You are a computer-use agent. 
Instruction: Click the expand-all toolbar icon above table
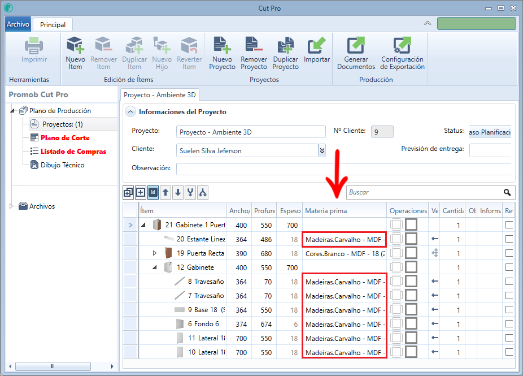click(x=128, y=192)
